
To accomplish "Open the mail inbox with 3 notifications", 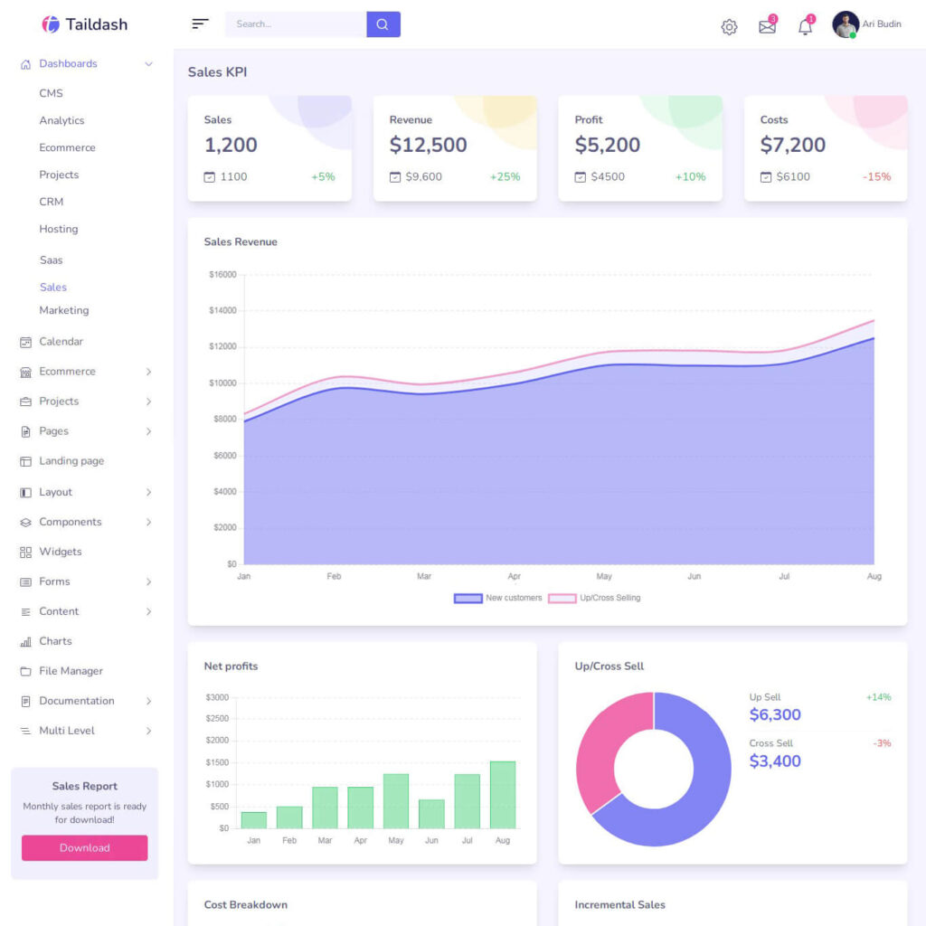I will [x=767, y=26].
